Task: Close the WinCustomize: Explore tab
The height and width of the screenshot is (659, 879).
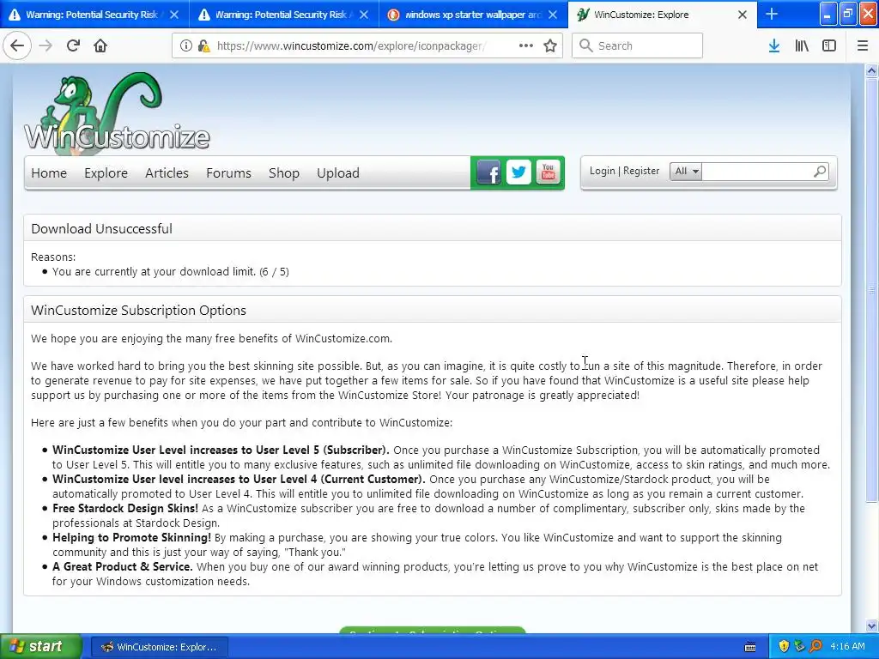Action: point(743,15)
